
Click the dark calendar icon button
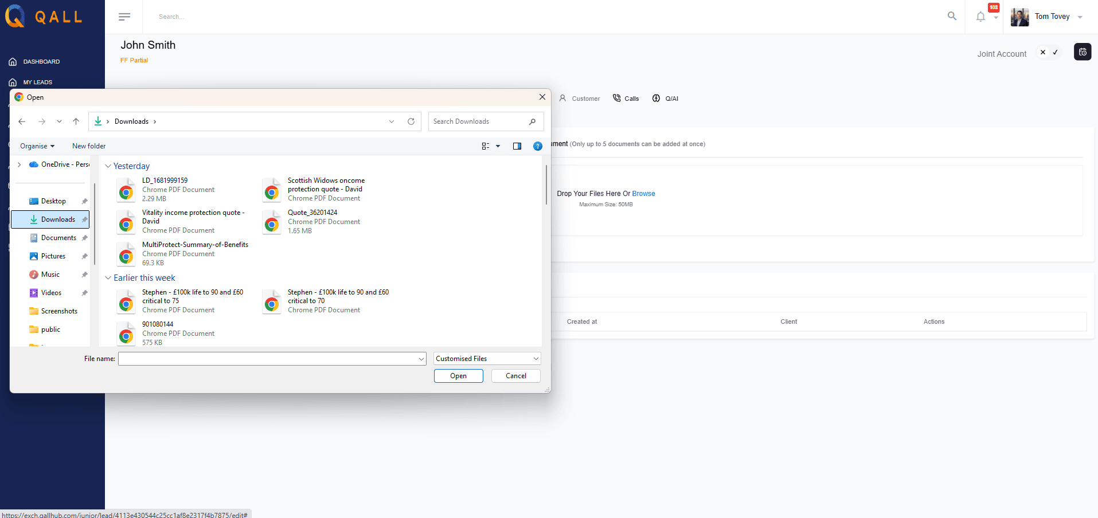pos(1083,52)
